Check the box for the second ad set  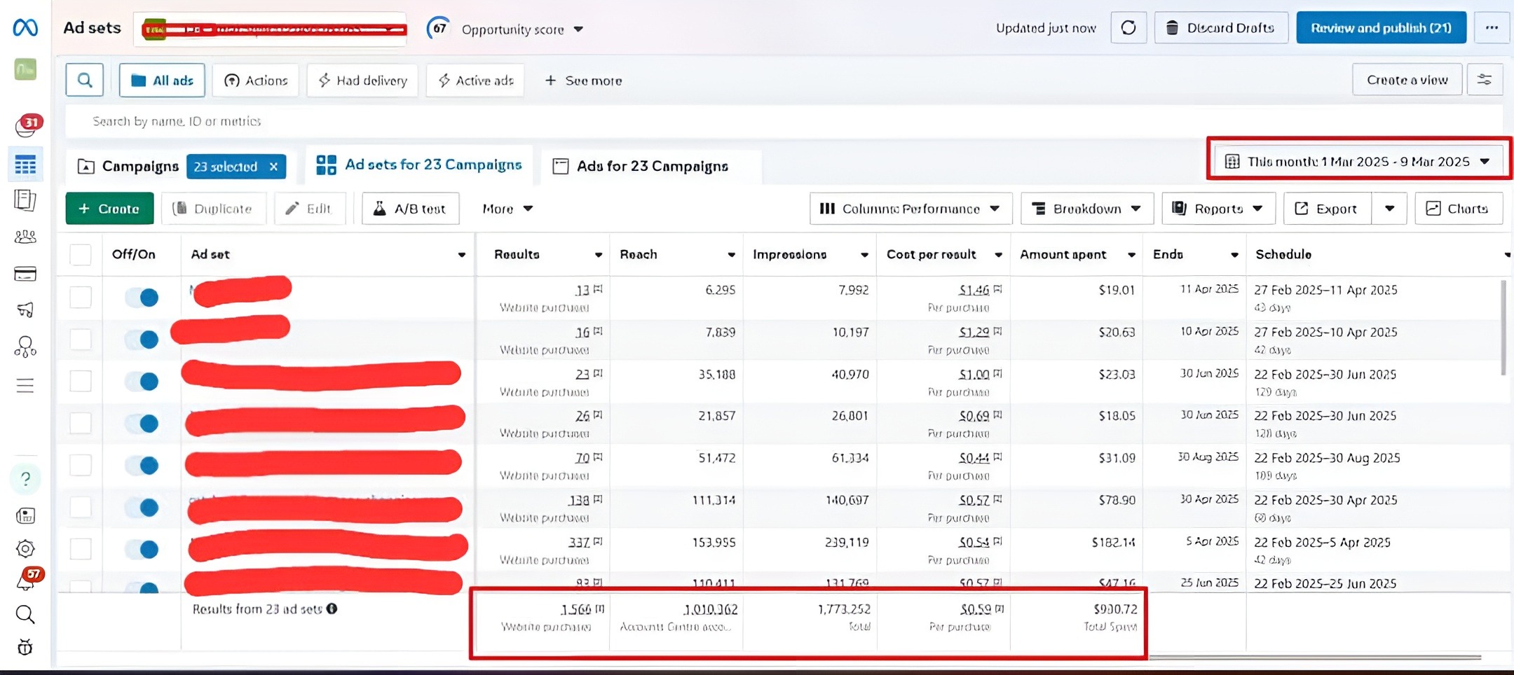click(x=81, y=340)
